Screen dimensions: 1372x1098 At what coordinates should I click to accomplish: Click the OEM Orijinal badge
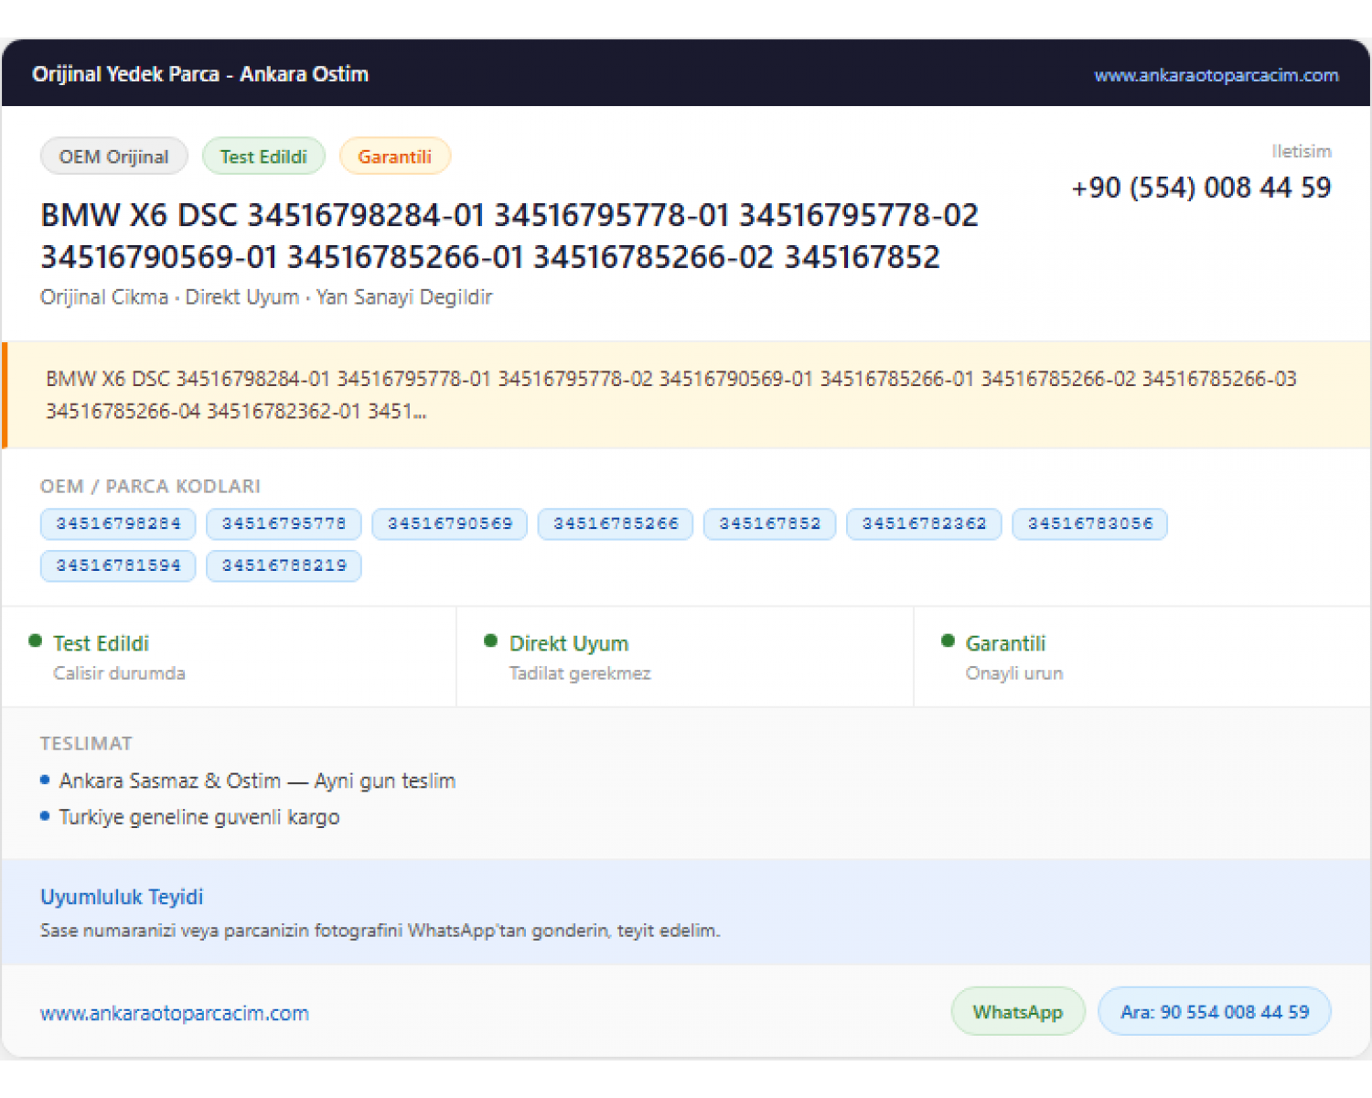[114, 156]
